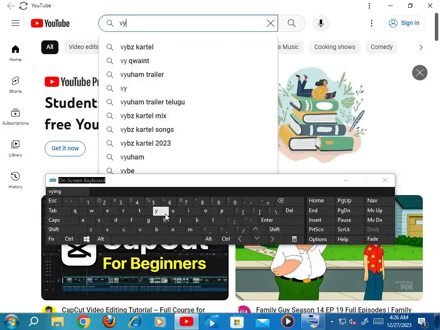Open the YouTube hamburger guide menu
This screenshot has height=330, width=440.
pyautogui.click(x=15, y=23)
